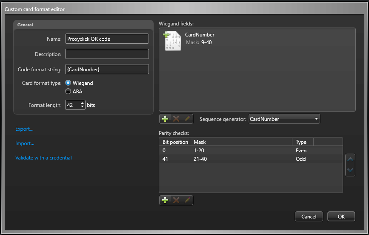
Task: Increase the format length value
Action: pyautogui.click(x=82, y=103)
